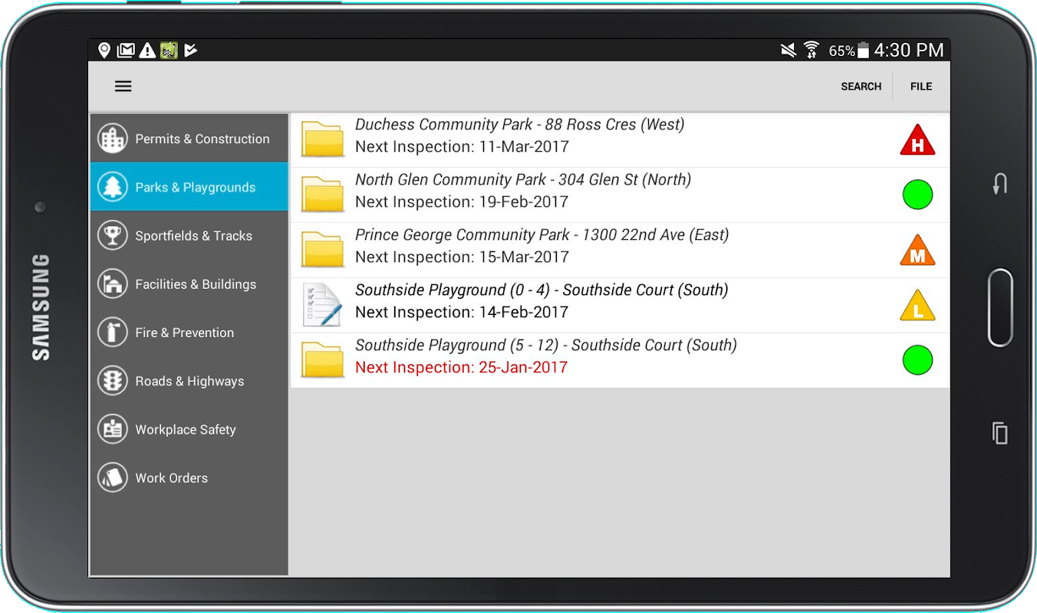
Task: Click the red H high-risk triangle
Action: click(917, 141)
